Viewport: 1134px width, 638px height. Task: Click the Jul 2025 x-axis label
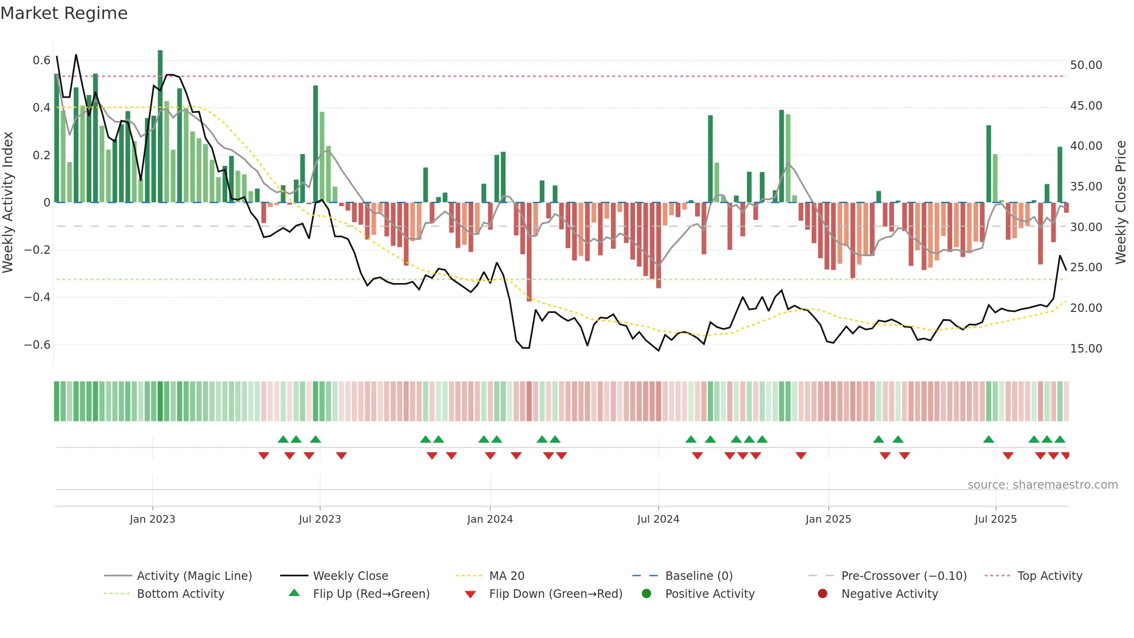tap(996, 519)
